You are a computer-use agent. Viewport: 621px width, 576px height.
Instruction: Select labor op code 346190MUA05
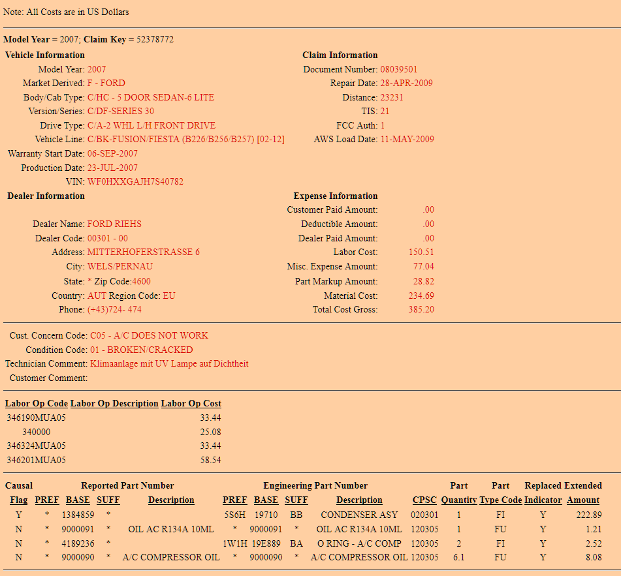click(37, 417)
